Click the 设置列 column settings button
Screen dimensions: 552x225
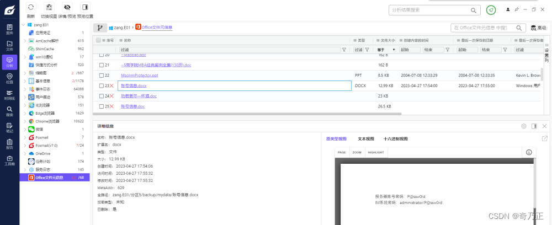(x=546, y=53)
